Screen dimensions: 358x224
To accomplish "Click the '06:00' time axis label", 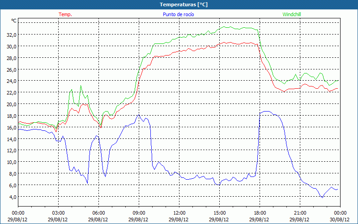I will click(x=98, y=213).
